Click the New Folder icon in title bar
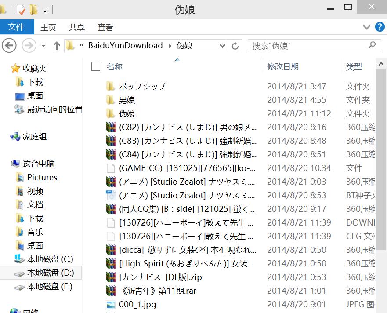This screenshot has height=313, width=387. click(x=33, y=10)
